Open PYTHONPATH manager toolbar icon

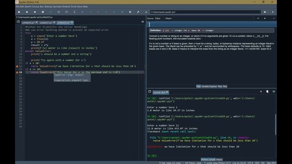(x=146, y=12)
